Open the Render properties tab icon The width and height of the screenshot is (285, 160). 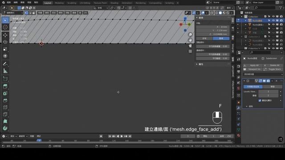[239, 66]
